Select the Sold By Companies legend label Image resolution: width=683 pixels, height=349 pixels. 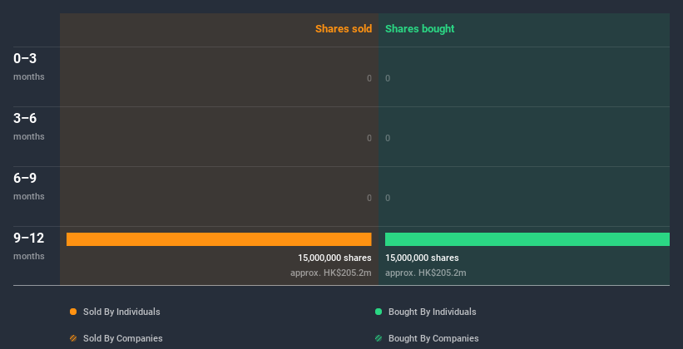click(x=123, y=338)
